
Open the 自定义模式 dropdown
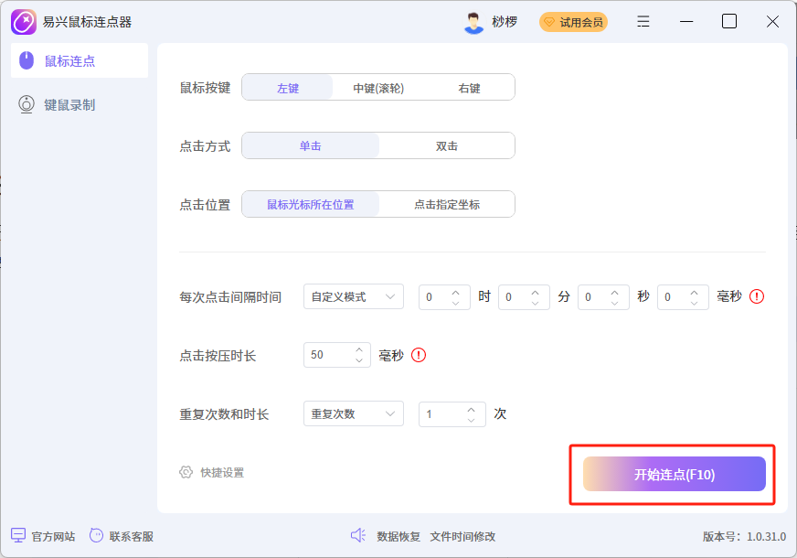(x=353, y=295)
